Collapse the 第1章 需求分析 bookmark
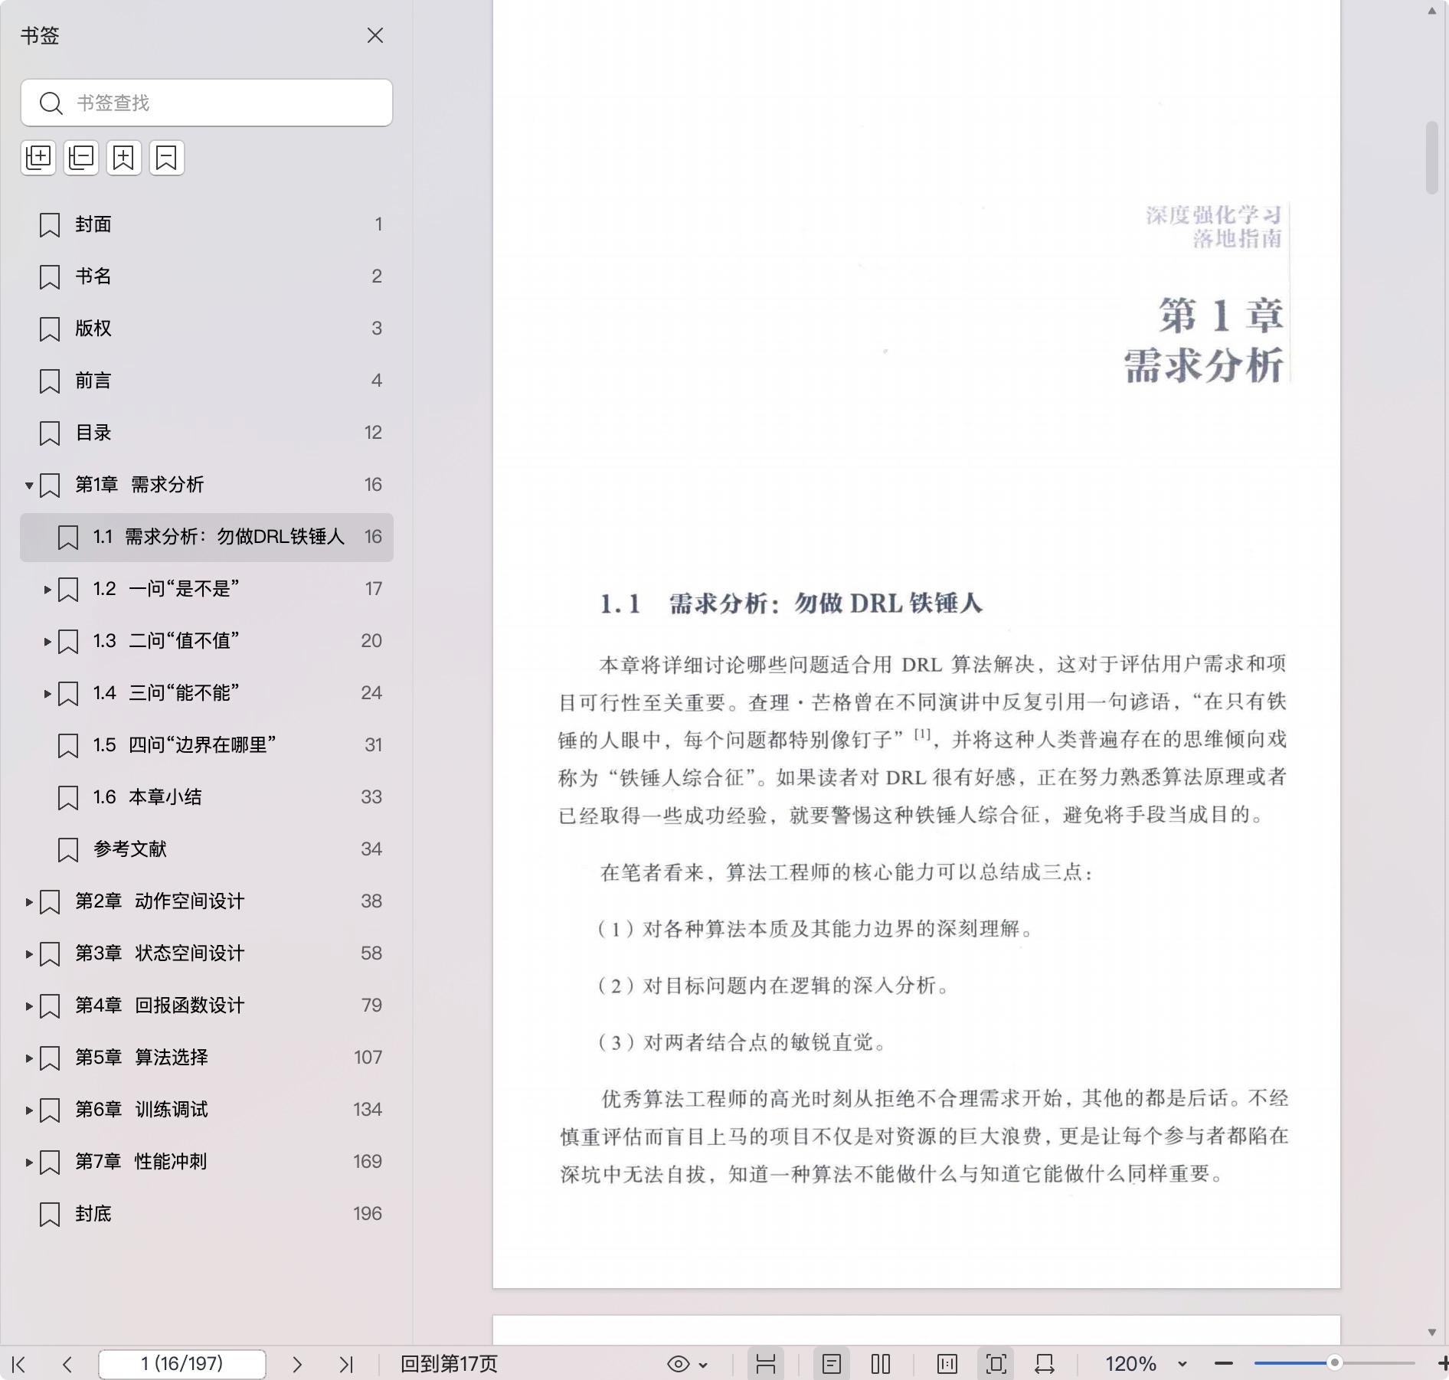Viewport: 1449px width, 1380px height. [29, 485]
